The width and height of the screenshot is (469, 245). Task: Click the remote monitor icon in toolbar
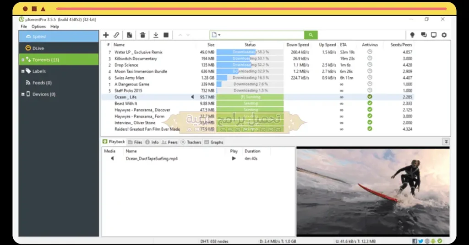click(x=433, y=35)
